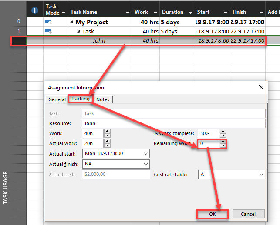Click the Remaining work input field
The height and width of the screenshot is (225, 280).
(208, 143)
